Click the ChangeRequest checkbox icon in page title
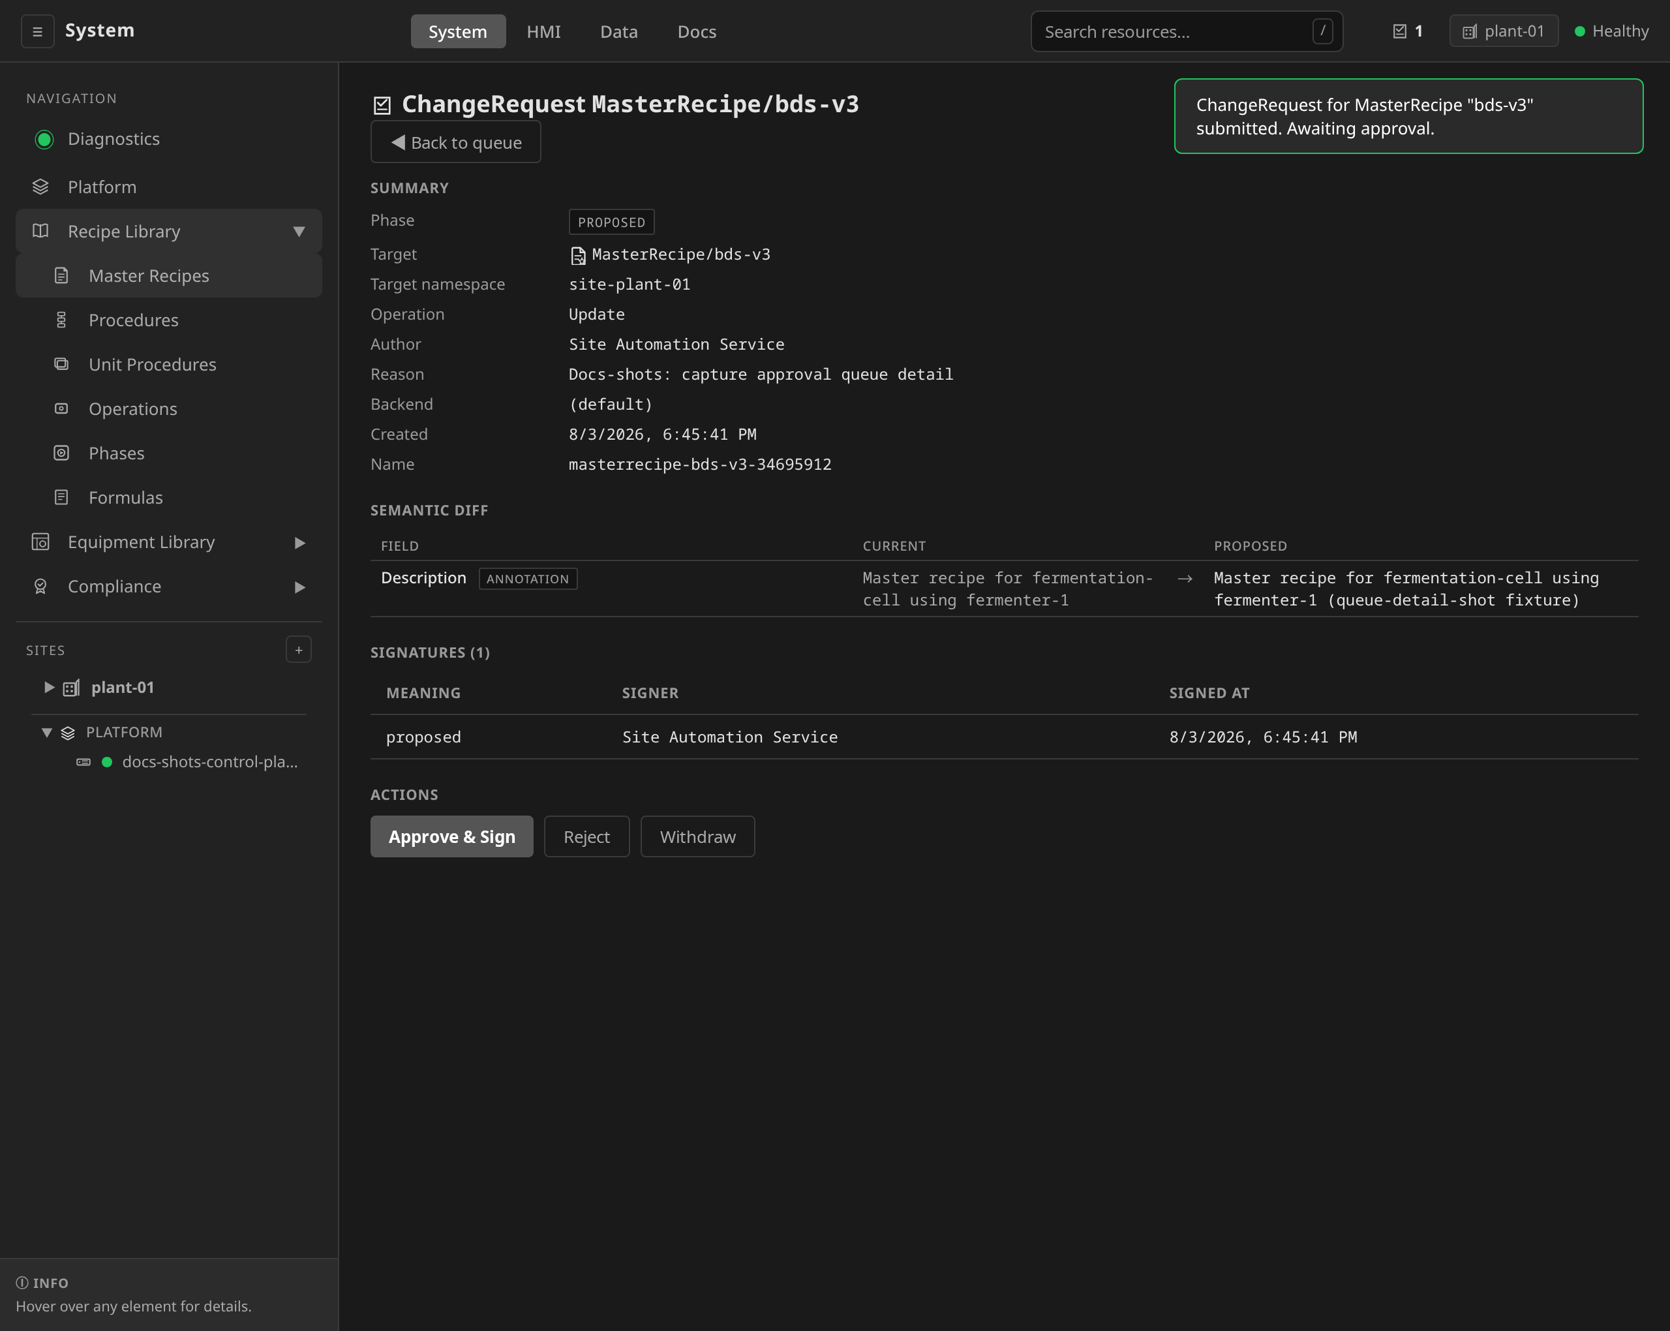 pyautogui.click(x=382, y=104)
